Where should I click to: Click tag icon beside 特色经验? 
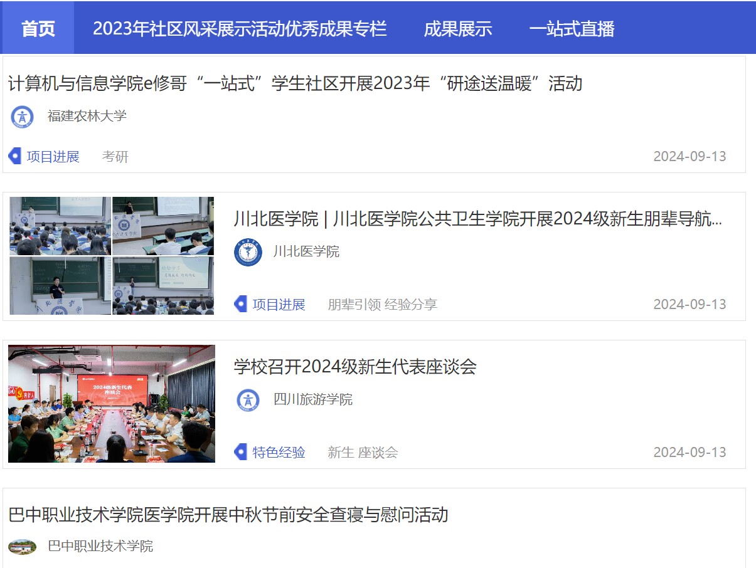[240, 452]
